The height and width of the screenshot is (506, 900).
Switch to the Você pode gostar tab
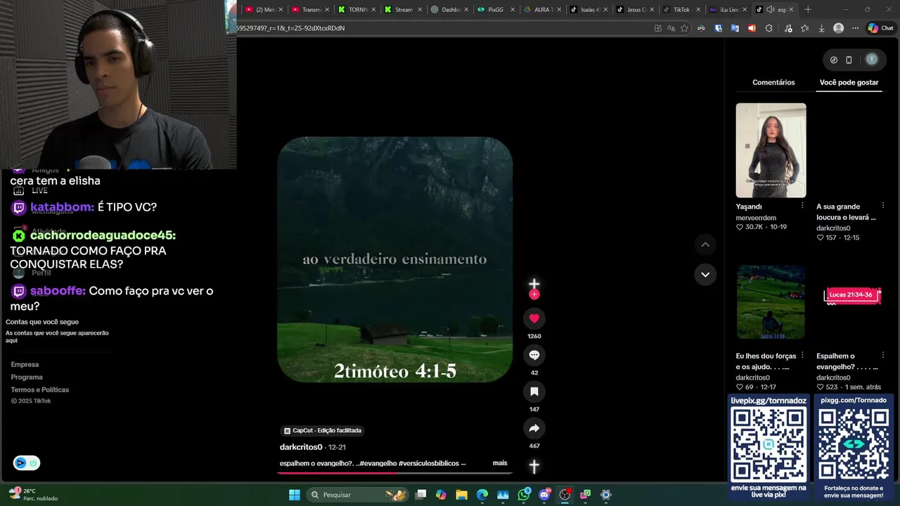(849, 82)
